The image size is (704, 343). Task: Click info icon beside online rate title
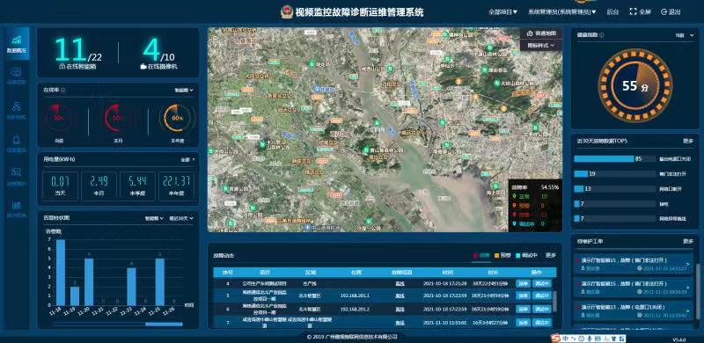(63, 91)
